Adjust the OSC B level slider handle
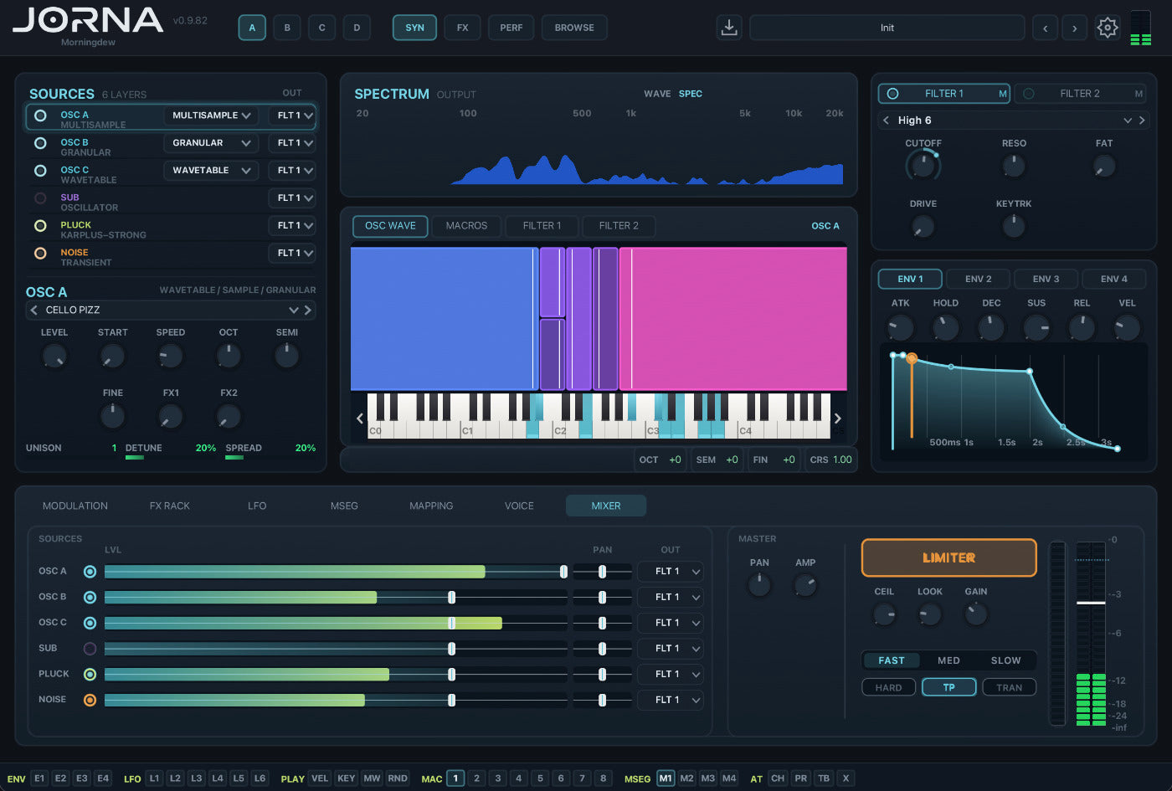 pos(451,598)
